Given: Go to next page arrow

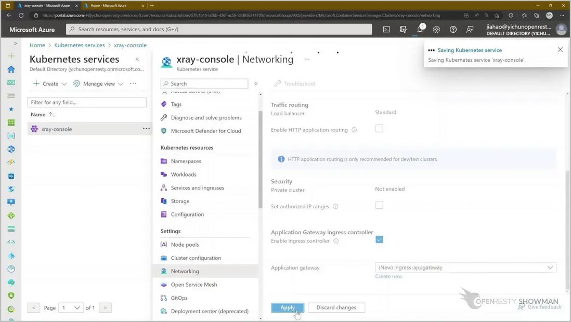Looking at the screenshot, I should (x=105, y=308).
